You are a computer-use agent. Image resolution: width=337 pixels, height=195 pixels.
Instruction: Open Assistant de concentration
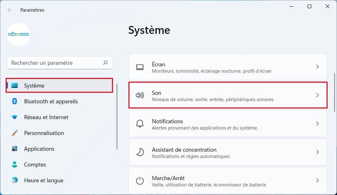228,152
